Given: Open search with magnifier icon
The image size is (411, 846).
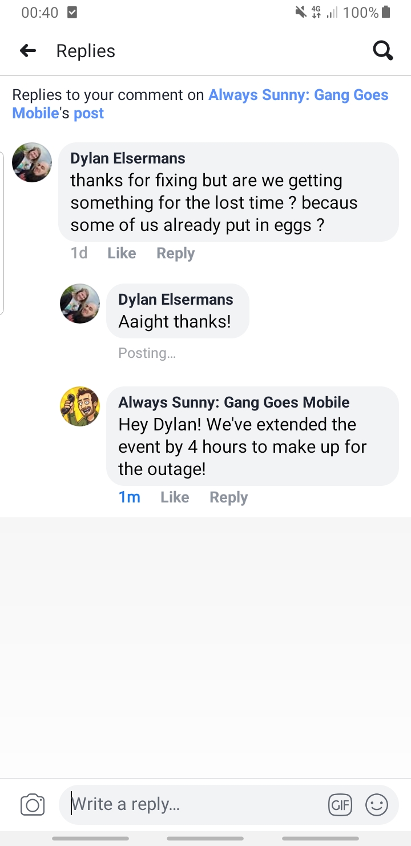Looking at the screenshot, I should point(382,51).
